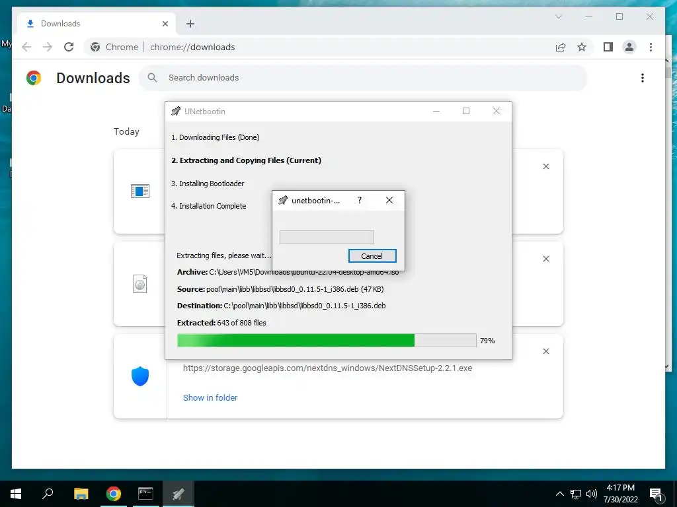677x507 pixels.
Task: Remove NextDNSSetup download from list
Action: [545, 351]
